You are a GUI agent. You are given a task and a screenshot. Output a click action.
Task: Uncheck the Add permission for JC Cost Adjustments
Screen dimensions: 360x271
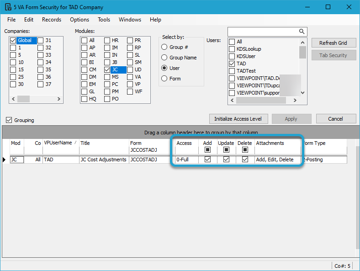click(207, 159)
